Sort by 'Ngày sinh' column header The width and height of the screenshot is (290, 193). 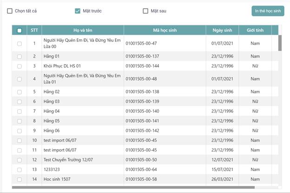click(222, 31)
